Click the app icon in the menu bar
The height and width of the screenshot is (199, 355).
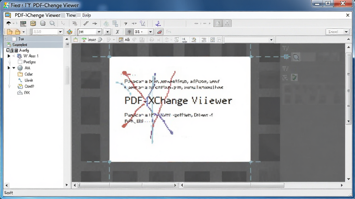[8, 15]
